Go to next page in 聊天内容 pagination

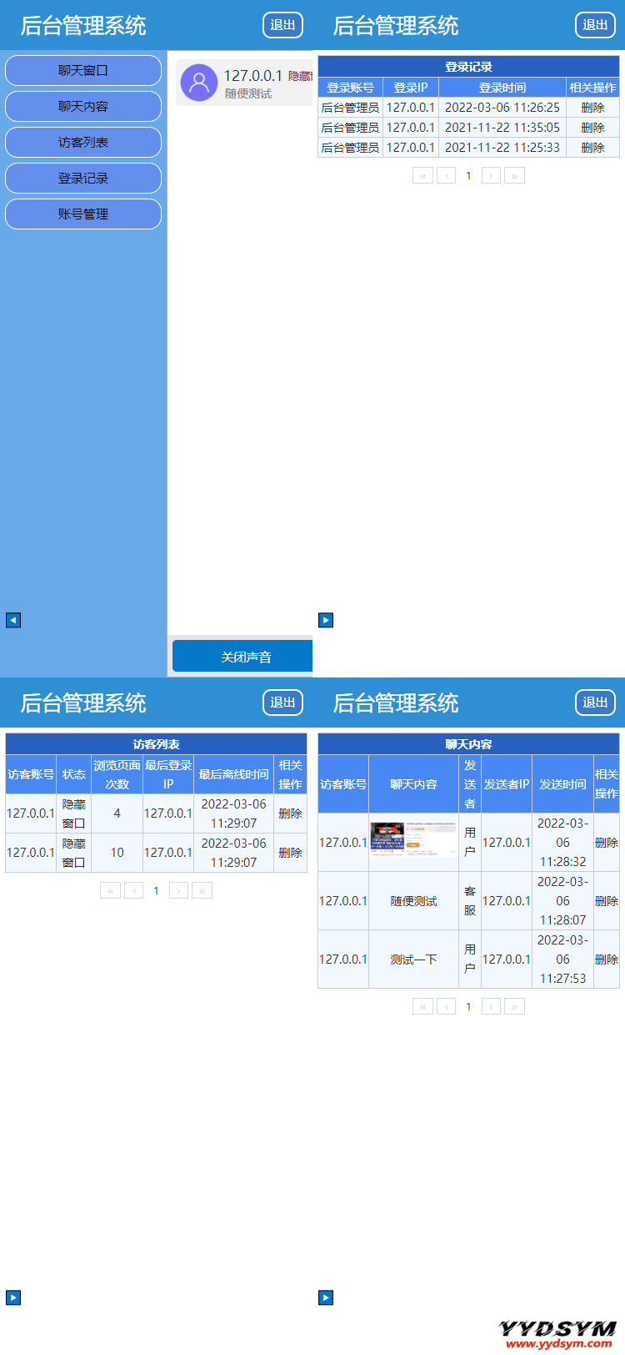coord(491,1006)
